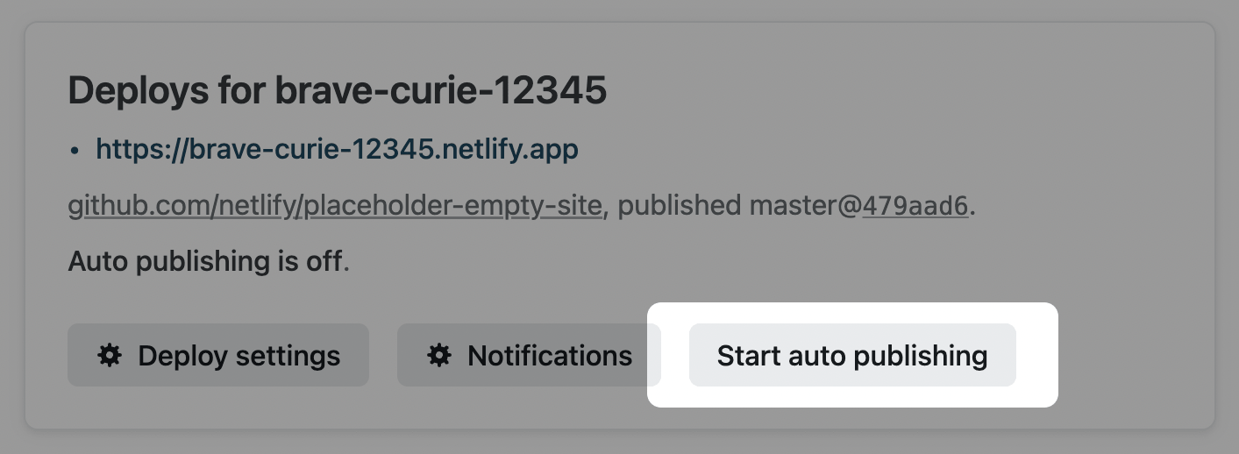Open the Deploy settings button
Image resolution: width=1239 pixels, height=454 pixels.
[217, 355]
